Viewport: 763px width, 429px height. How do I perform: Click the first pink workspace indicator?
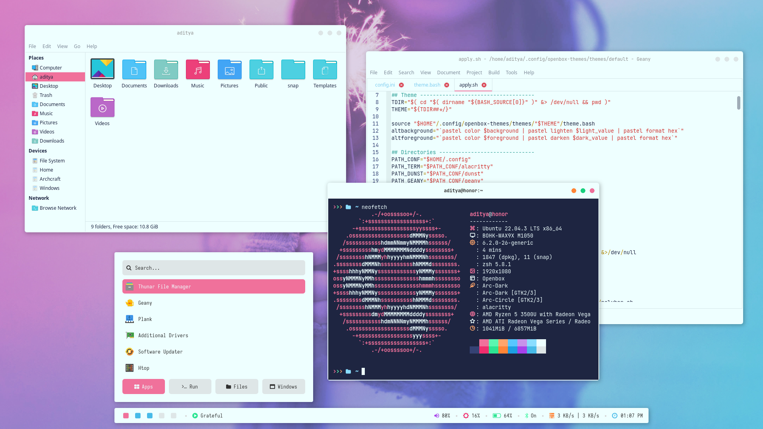click(126, 415)
